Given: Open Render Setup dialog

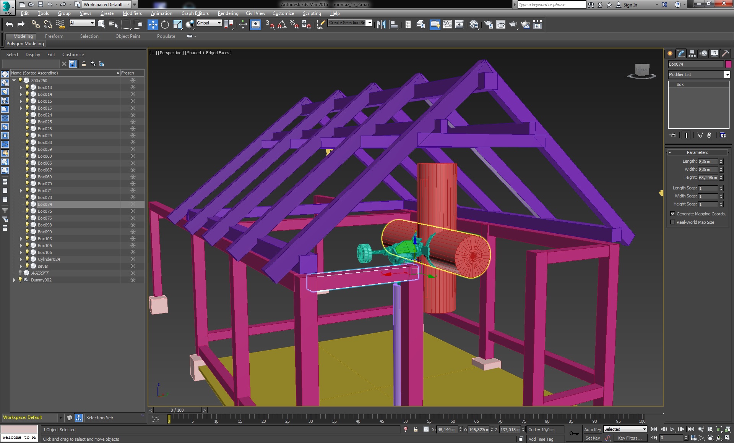Looking at the screenshot, I should (489, 25).
